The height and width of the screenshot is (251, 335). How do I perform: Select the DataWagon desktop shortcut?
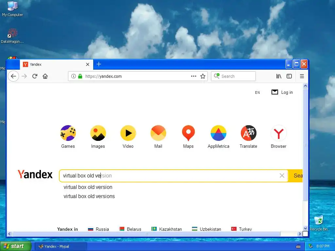(x=12, y=36)
